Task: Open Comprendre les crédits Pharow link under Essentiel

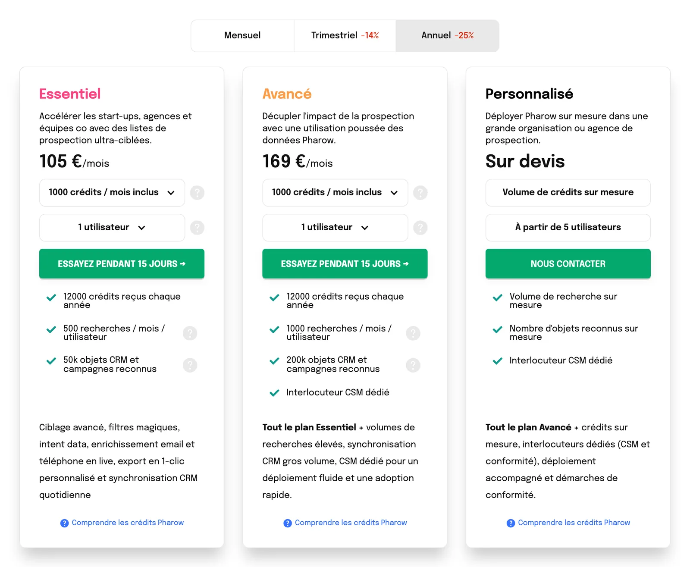Action: [122, 523]
